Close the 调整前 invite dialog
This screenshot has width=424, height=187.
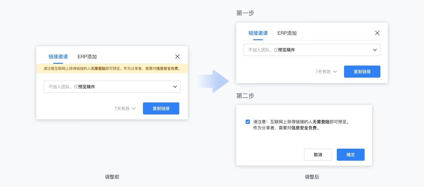tap(177, 56)
